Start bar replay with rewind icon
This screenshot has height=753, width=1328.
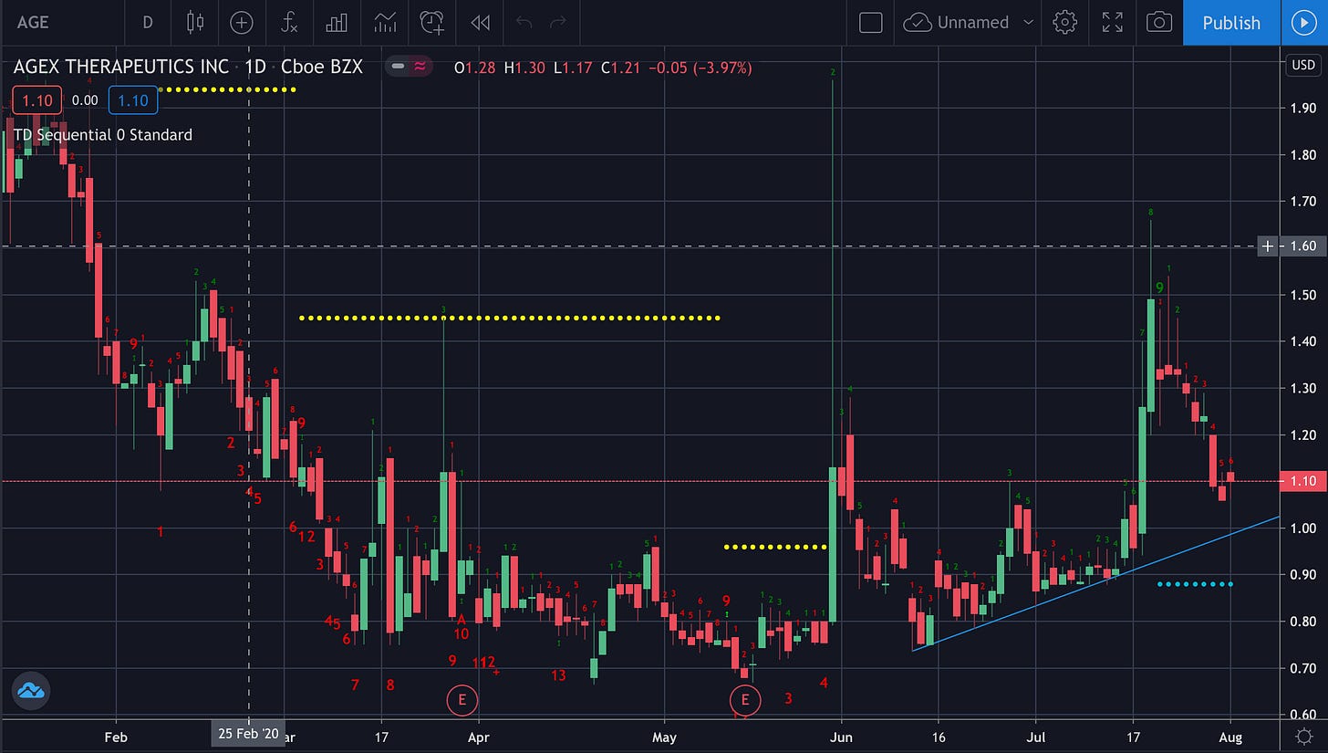pyautogui.click(x=480, y=22)
